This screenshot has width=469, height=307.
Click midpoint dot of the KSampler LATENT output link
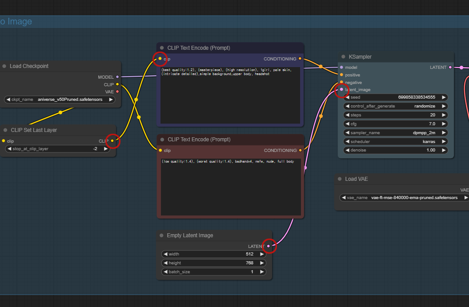tap(461, 68)
